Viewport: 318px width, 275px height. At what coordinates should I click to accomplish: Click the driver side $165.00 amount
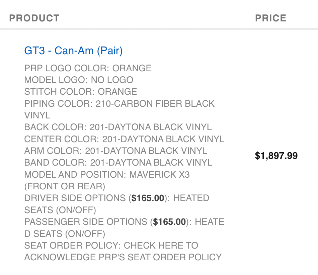(148, 198)
